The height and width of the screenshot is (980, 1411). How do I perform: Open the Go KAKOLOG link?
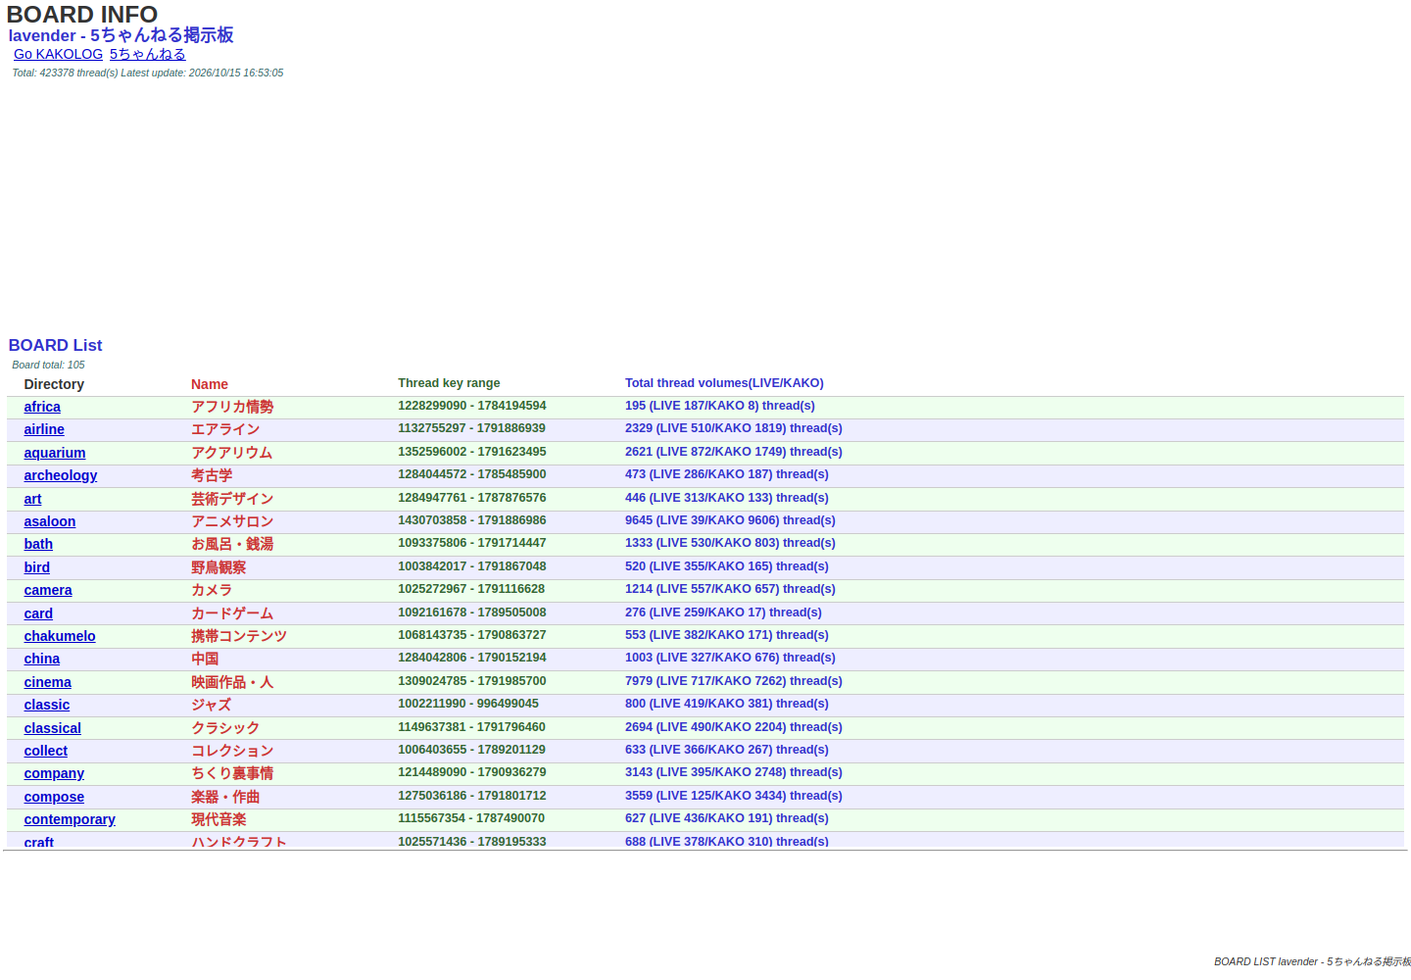point(58,54)
